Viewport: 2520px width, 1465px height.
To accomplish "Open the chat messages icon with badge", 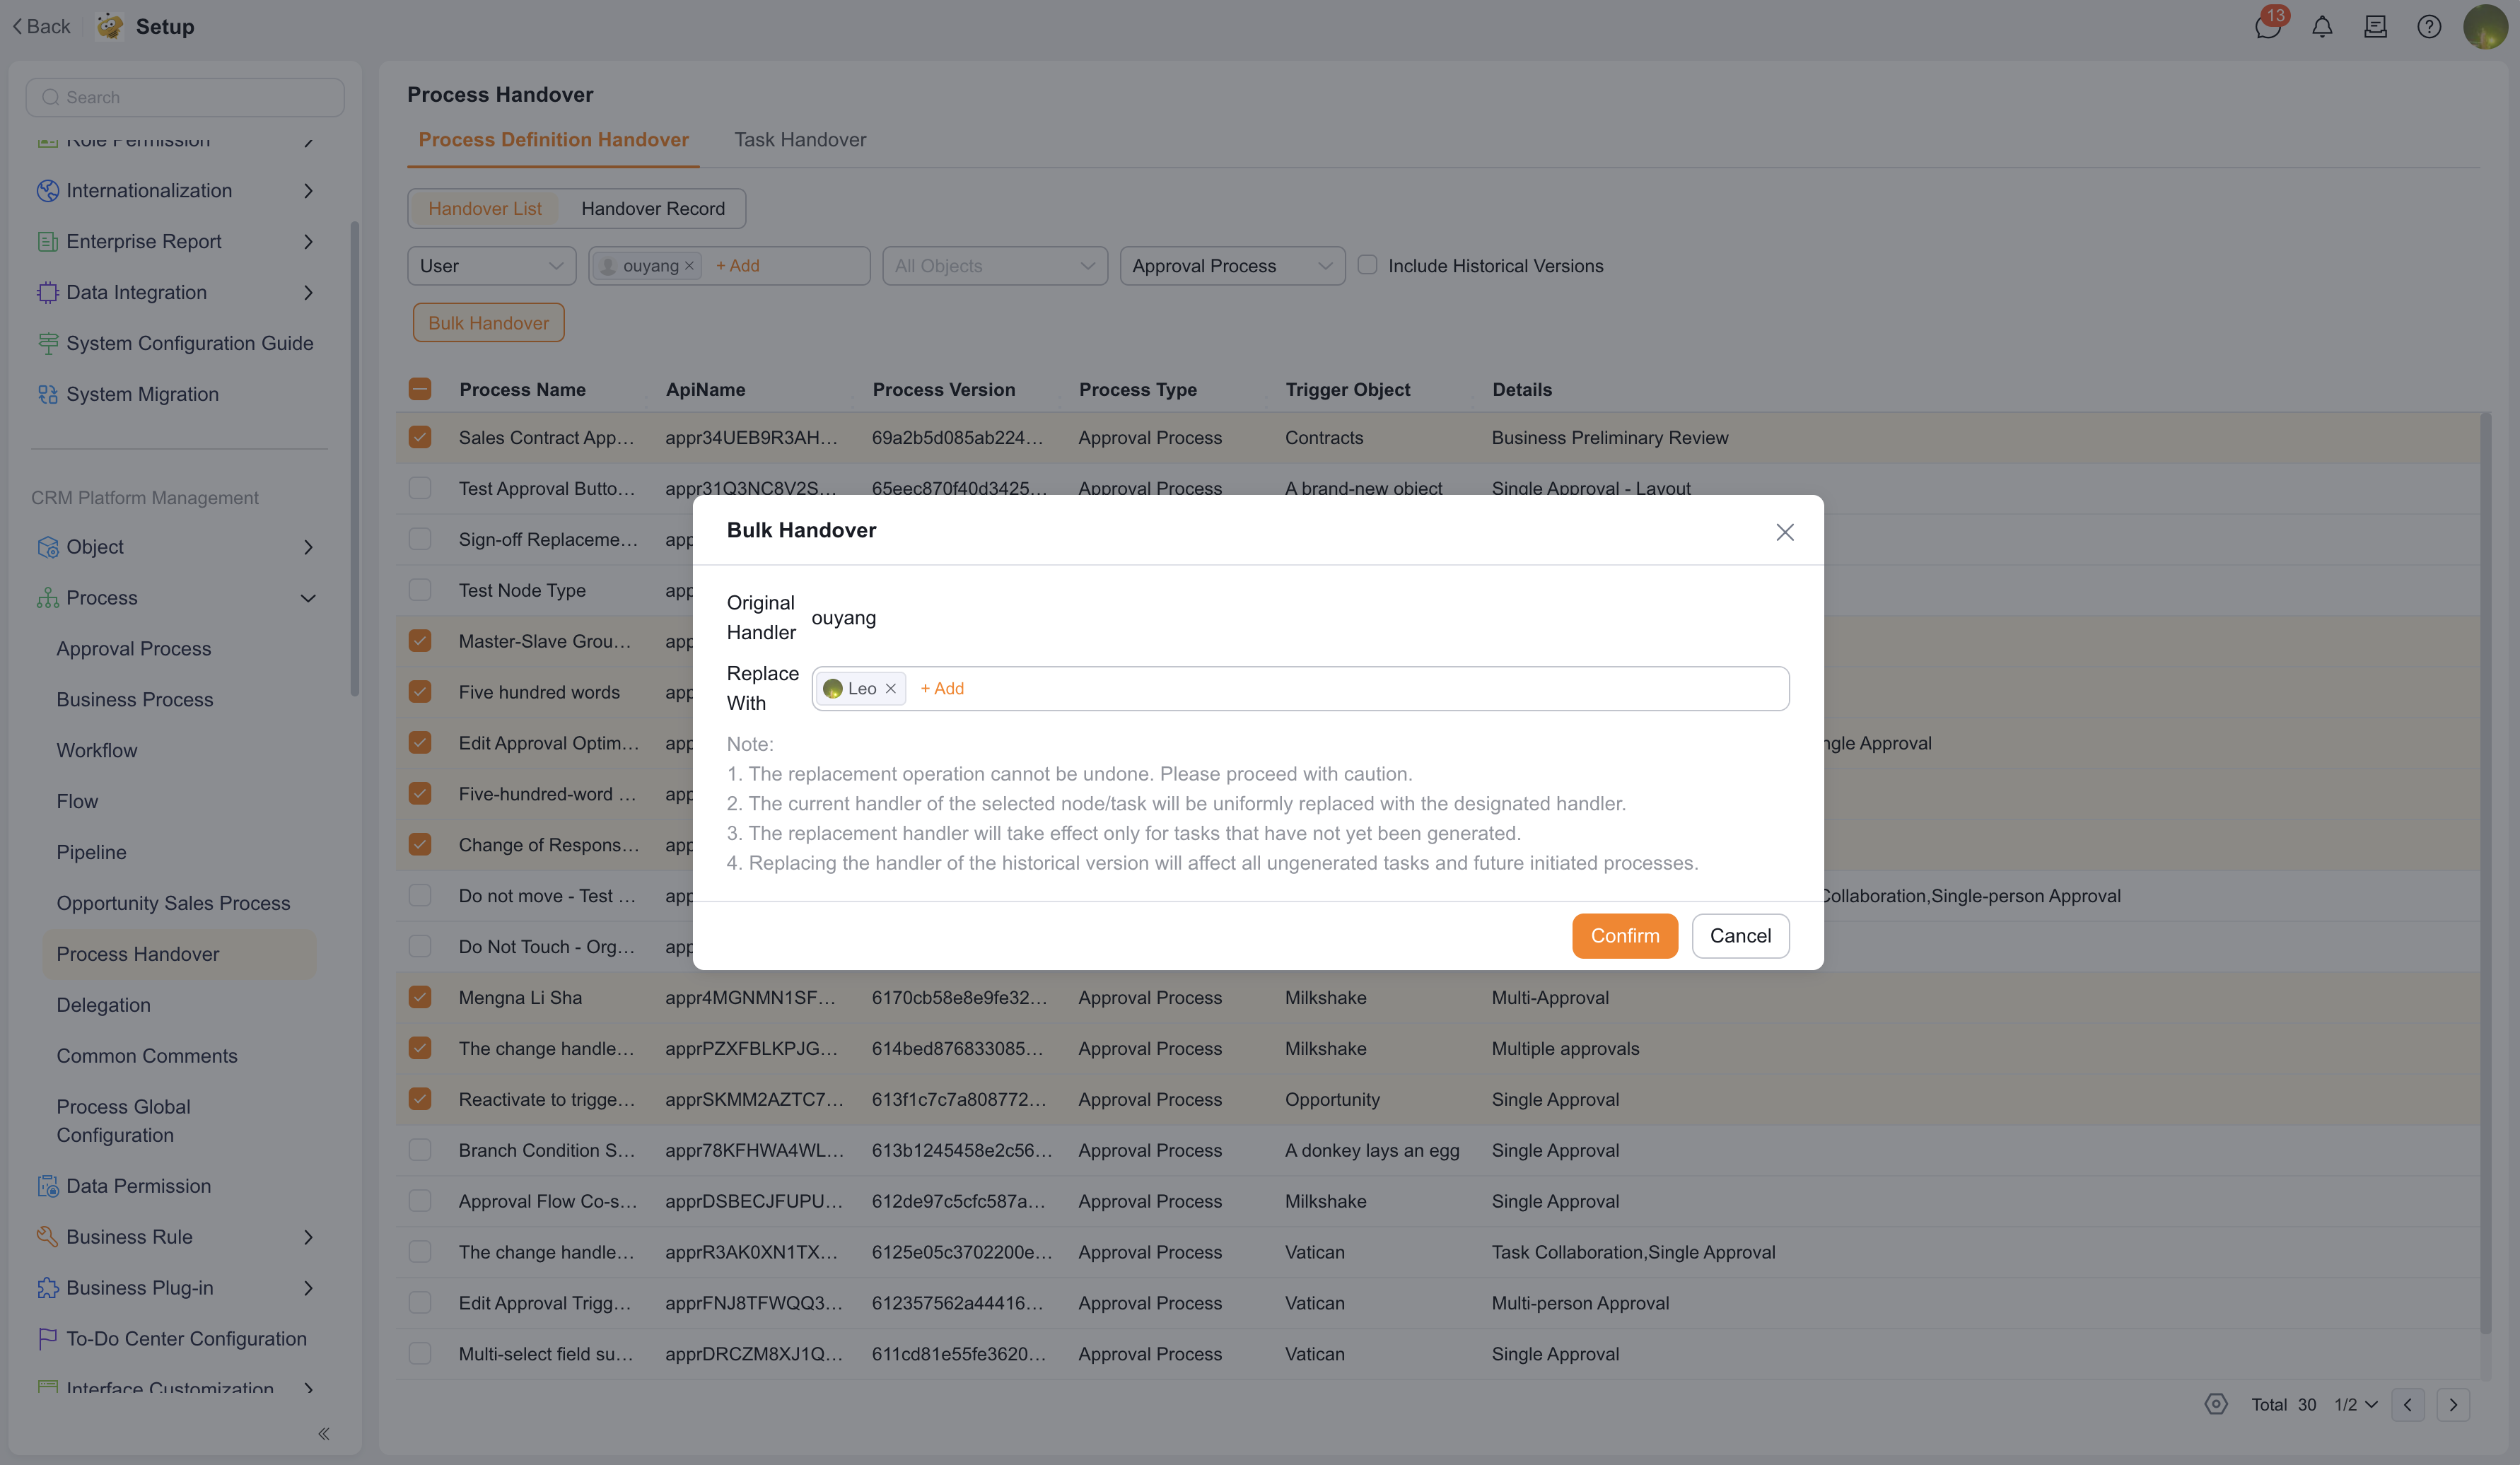I will [2268, 27].
